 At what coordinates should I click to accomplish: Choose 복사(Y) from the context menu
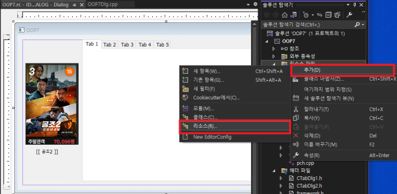pyautogui.click(x=344, y=118)
